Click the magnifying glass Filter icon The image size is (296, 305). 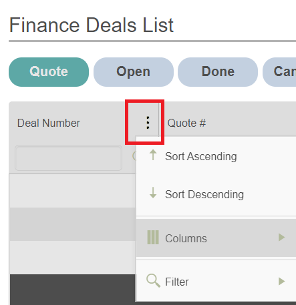pyautogui.click(x=153, y=281)
